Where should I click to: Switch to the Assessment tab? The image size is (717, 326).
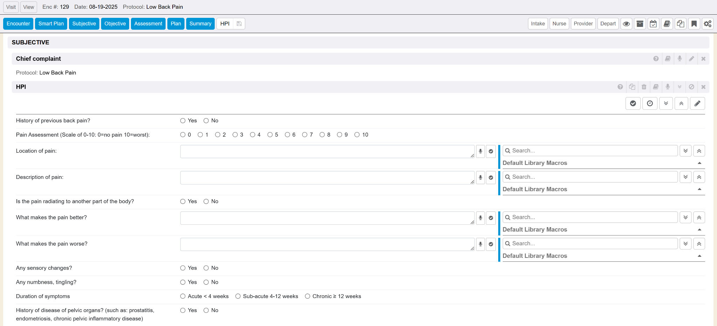(x=148, y=24)
